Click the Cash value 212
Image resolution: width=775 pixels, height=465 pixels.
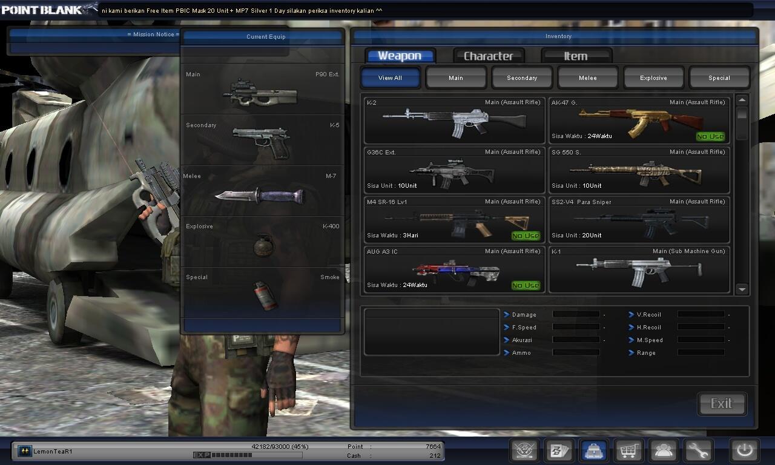[x=435, y=455]
